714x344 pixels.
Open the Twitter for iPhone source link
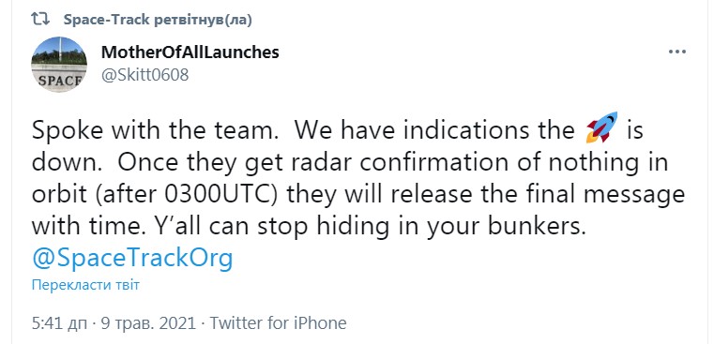279,323
